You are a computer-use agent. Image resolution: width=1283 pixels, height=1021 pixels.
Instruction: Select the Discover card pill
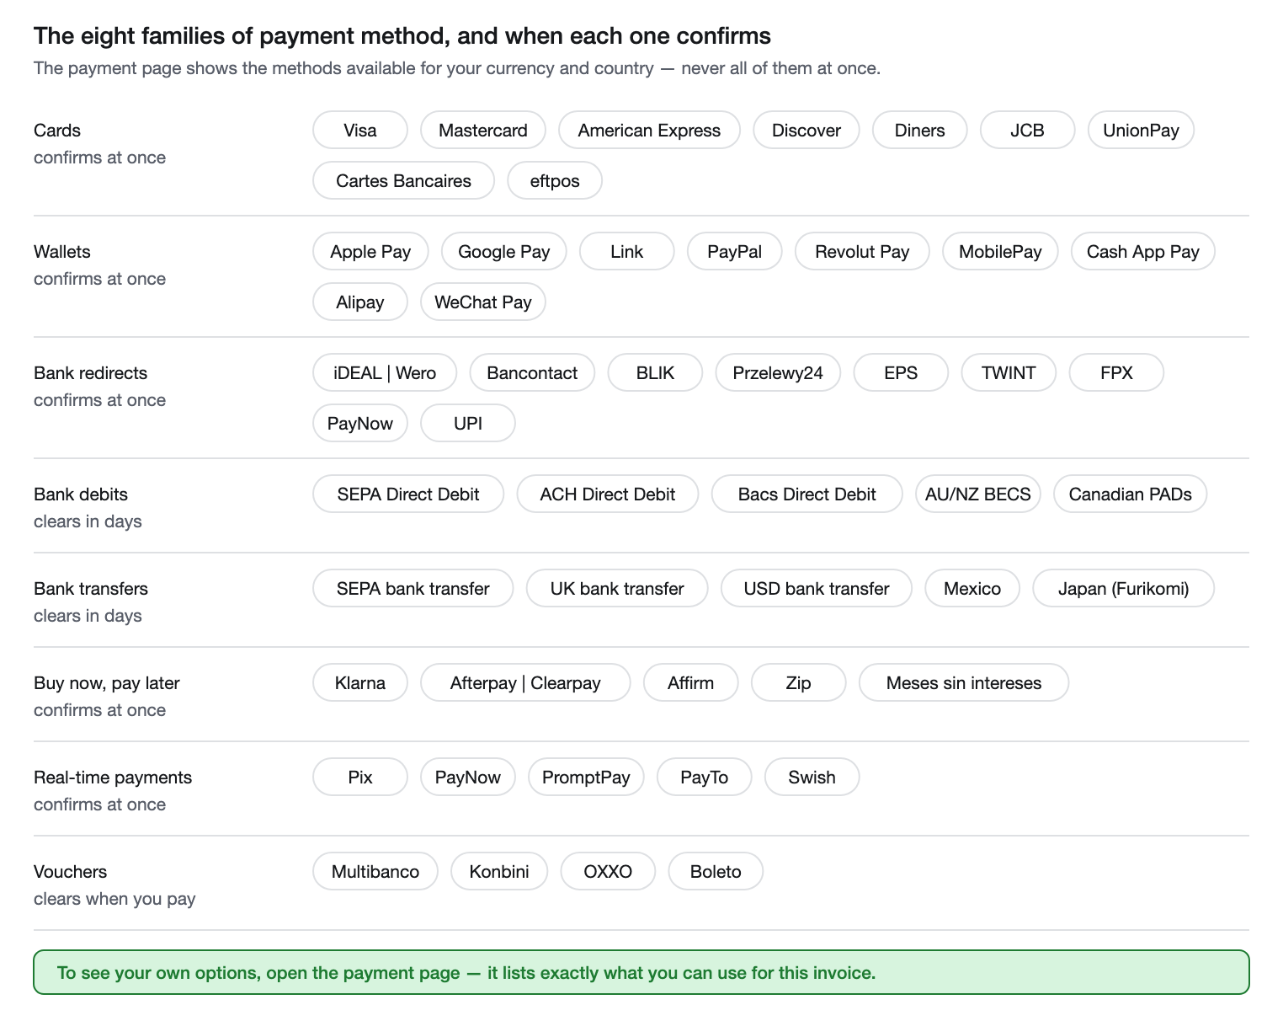click(x=807, y=130)
